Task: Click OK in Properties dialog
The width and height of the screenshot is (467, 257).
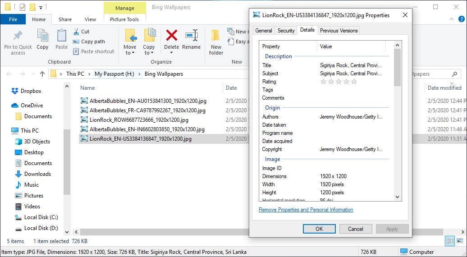Action: click(319, 229)
